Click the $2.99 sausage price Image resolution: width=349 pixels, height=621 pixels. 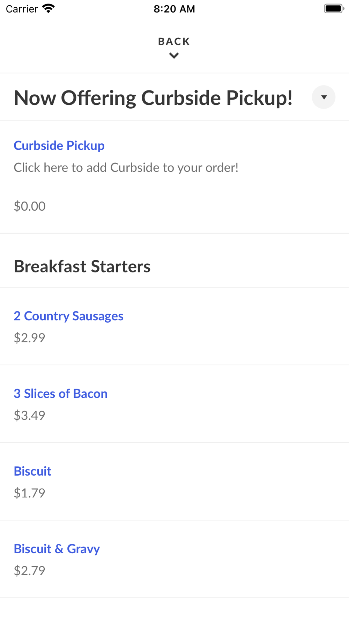[x=30, y=338]
